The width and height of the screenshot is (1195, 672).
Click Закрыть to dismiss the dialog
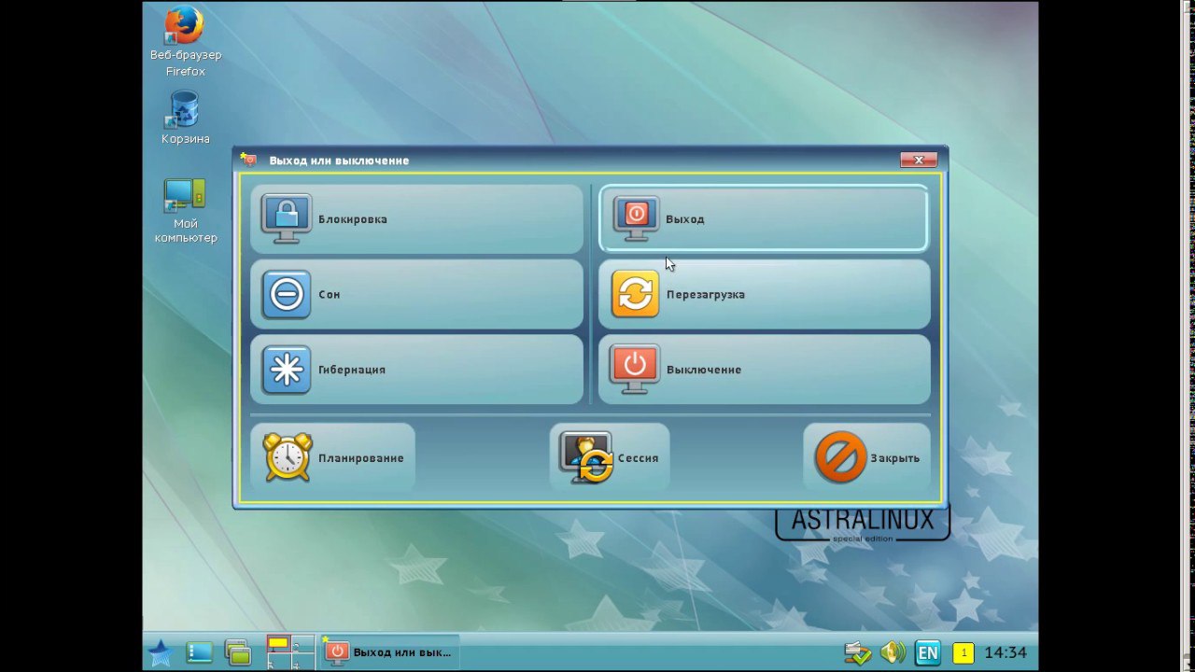coord(866,457)
